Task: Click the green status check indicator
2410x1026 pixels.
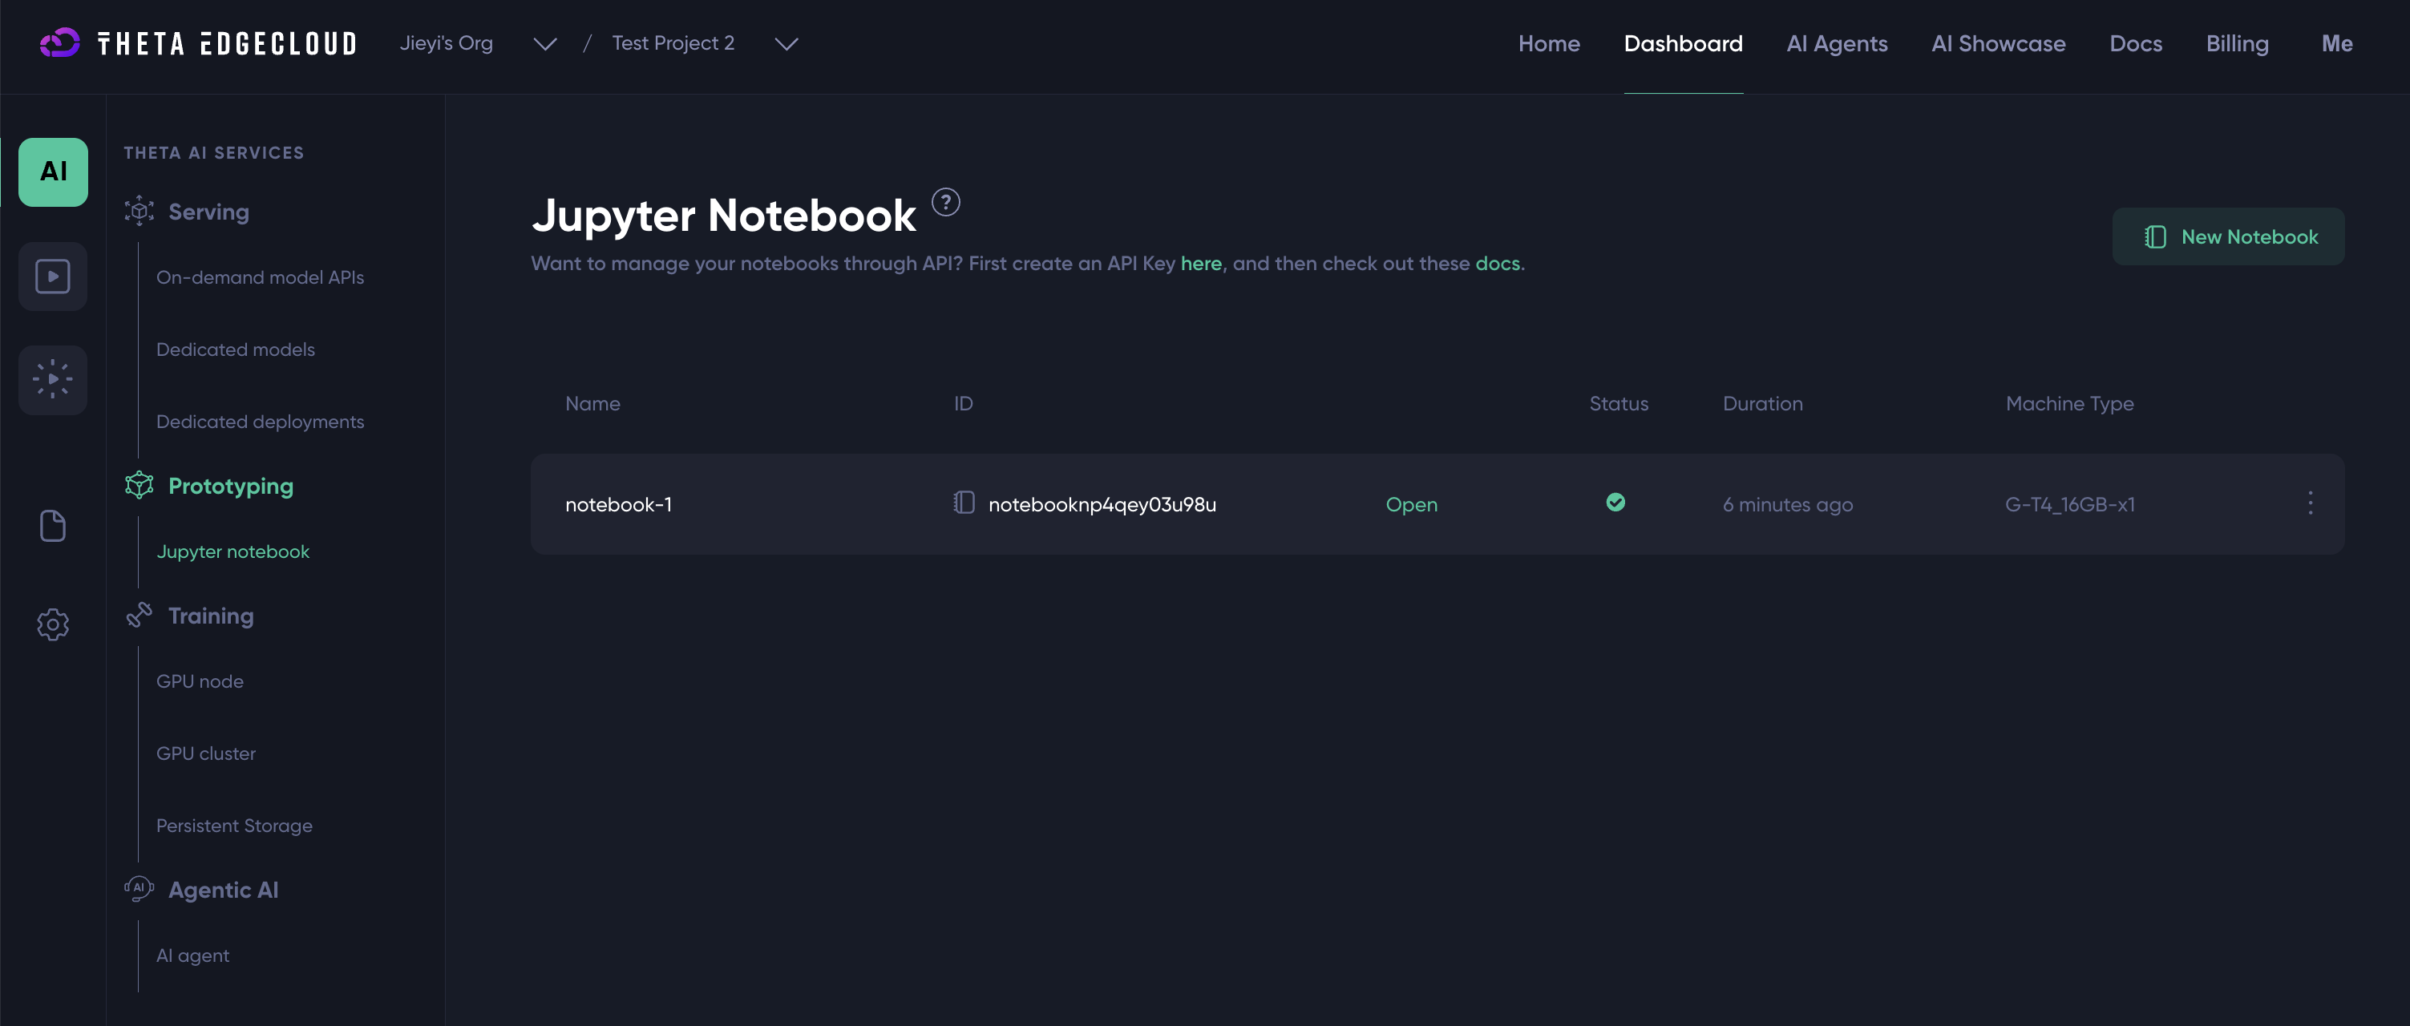Action: (x=1615, y=503)
